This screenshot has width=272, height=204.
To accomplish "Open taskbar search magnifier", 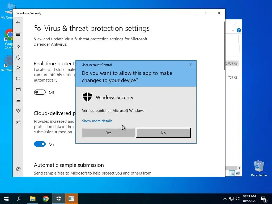I will click(x=19, y=199).
